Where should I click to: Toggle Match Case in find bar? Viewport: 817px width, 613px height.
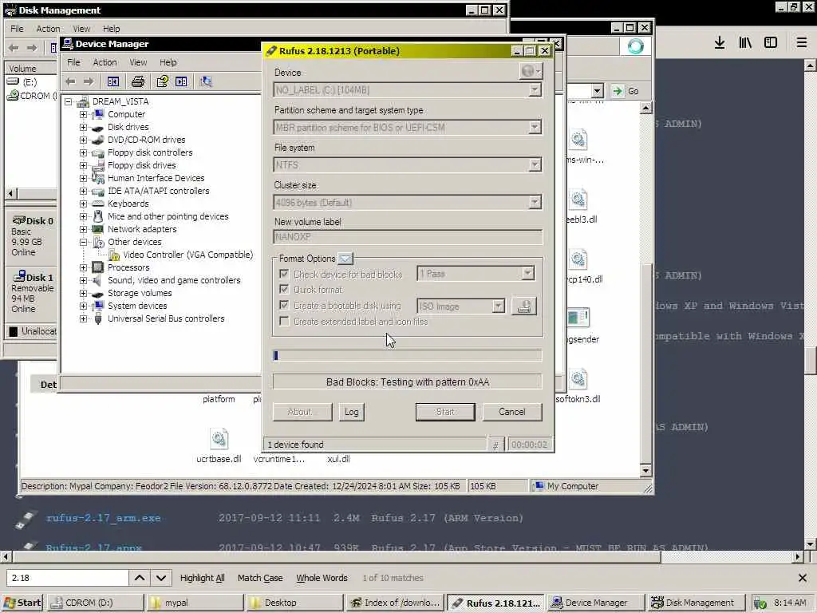pyautogui.click(x=260, y=578)
